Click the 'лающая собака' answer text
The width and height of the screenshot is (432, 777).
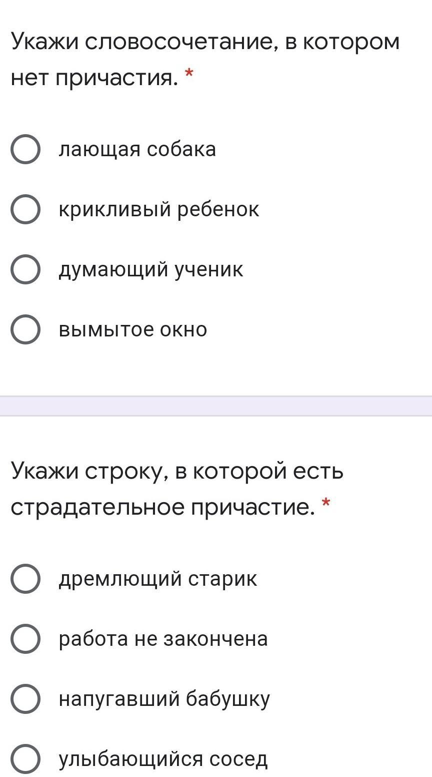pyautogui.click(x=137, y=150)
